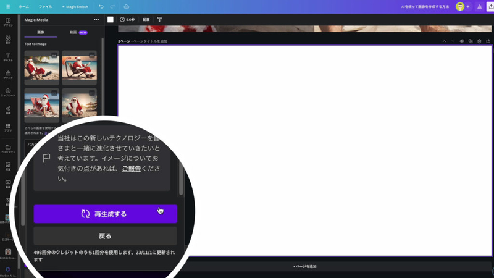Image resolution: width=494 pixels, height=278 pixels.
Task: Open the hamburger main menu
Action: point(8,7)
